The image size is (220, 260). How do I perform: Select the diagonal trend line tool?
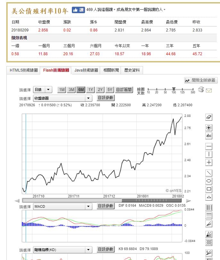[209, 173]
